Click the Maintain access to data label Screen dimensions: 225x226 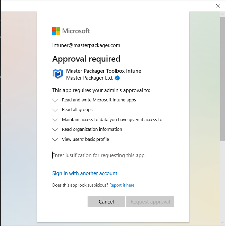[x=112, y=120]
